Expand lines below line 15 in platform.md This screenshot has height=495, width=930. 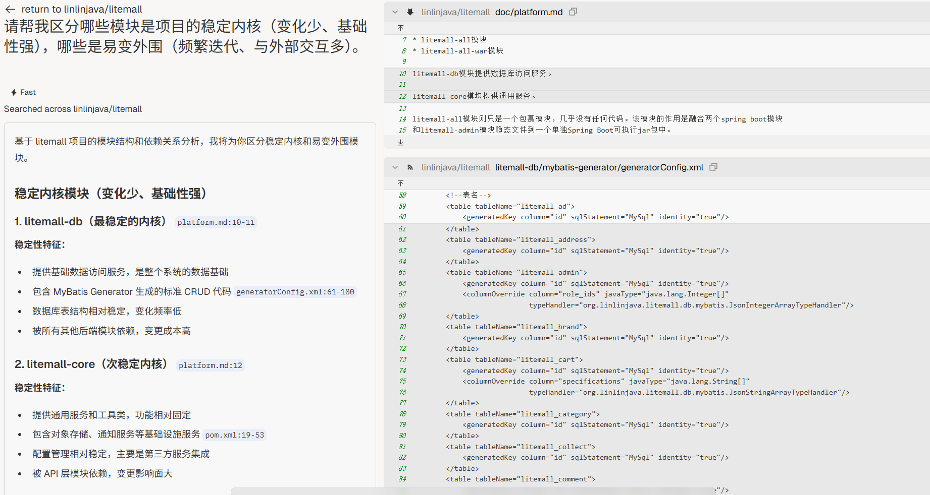[400, 143]
